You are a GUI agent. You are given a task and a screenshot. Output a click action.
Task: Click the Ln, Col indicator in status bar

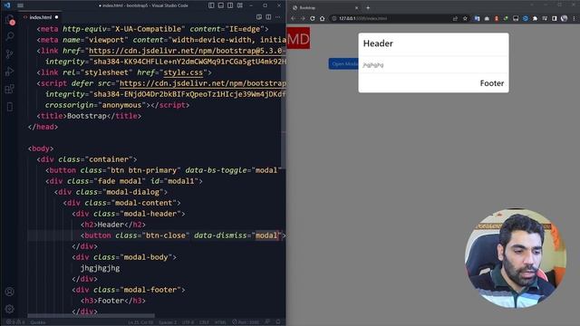140,322
